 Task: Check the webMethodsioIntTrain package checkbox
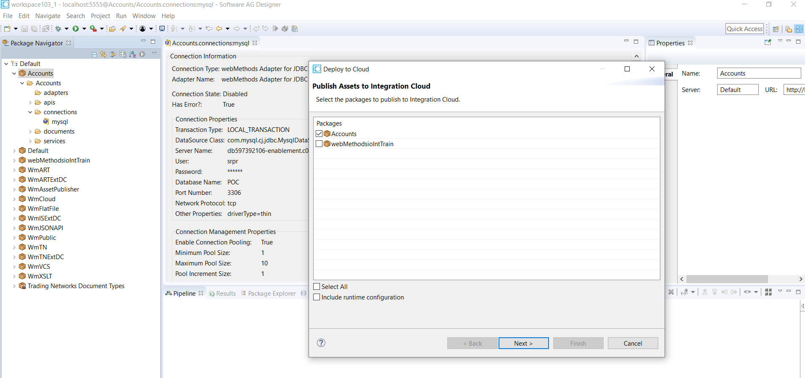(319, 144)
